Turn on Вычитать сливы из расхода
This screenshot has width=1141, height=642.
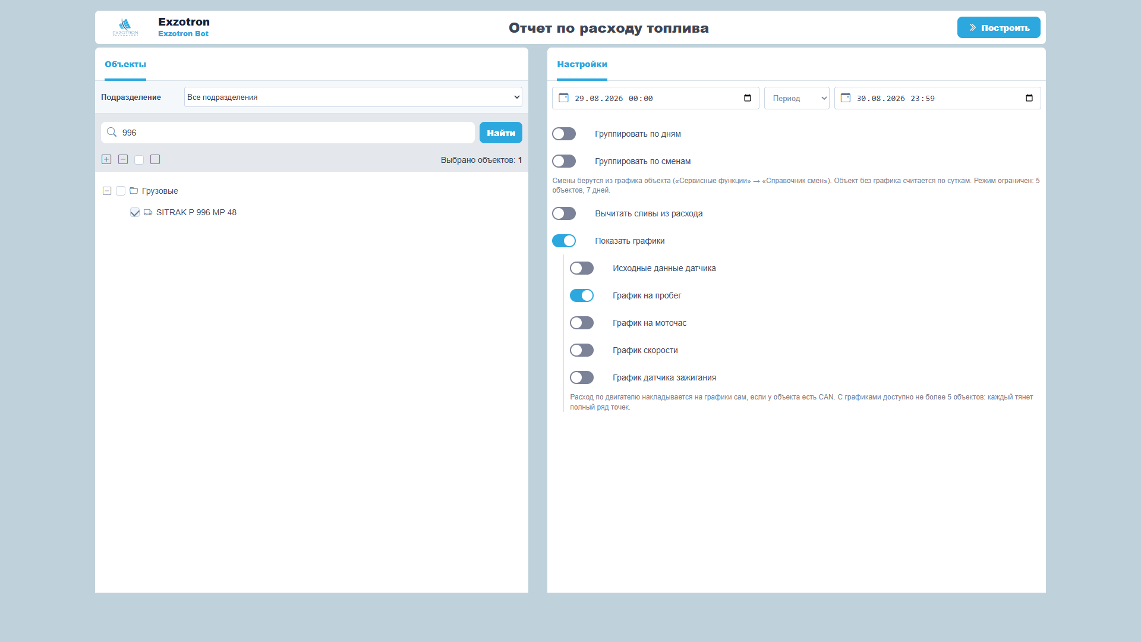coord(564,213)
